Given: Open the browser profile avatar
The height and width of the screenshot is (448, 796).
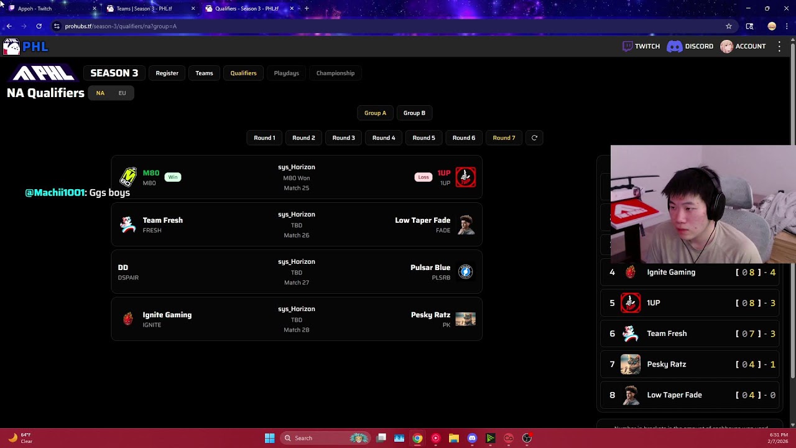Looking at the screenshot, I should pyautogui.click(x=772, y=26).
